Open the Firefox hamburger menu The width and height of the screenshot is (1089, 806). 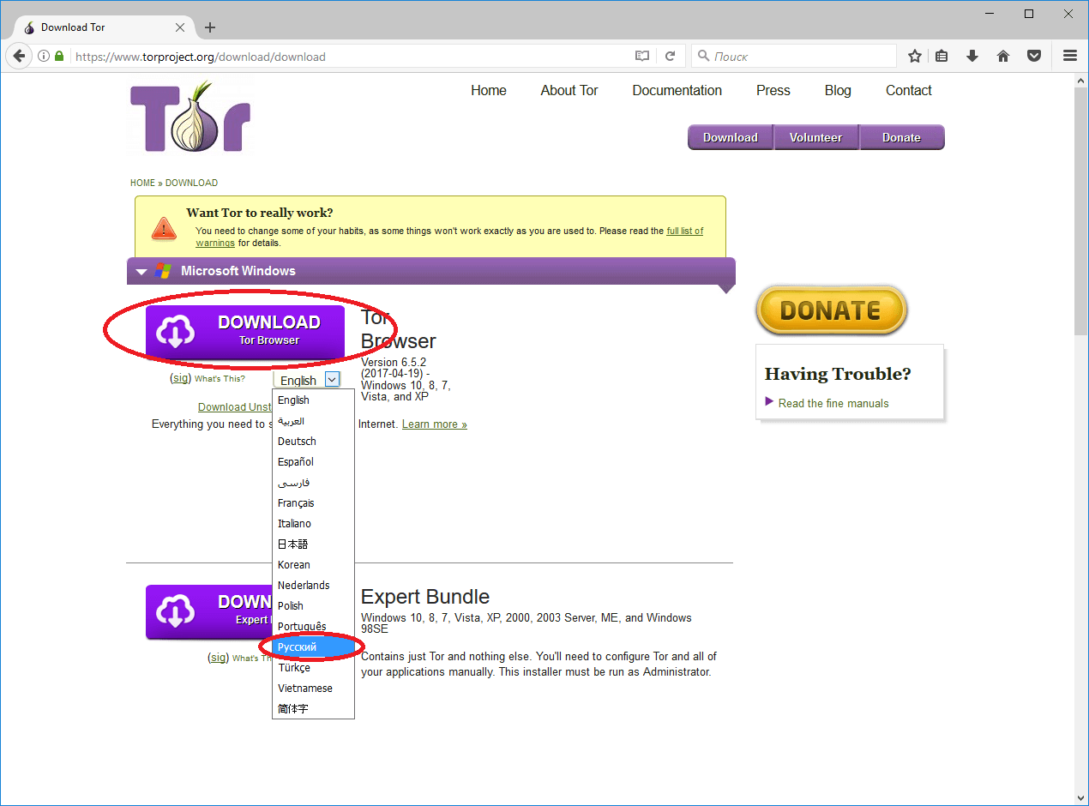[x=1070, y=57]
